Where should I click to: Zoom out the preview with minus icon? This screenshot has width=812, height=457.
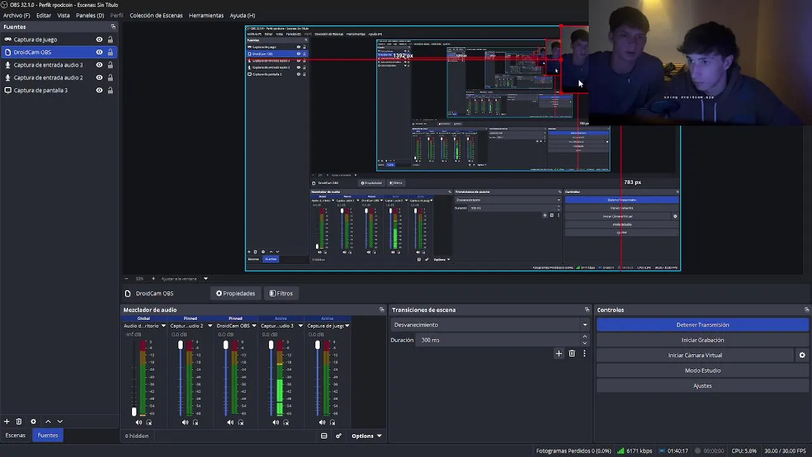pos(126,279)
